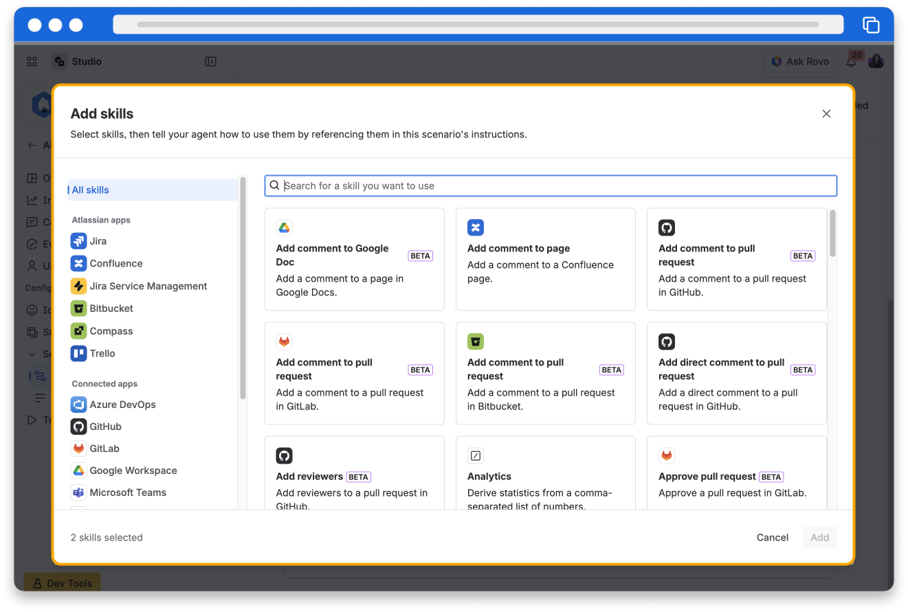Open Dev Tools at bottom left

tap(63, 583)
